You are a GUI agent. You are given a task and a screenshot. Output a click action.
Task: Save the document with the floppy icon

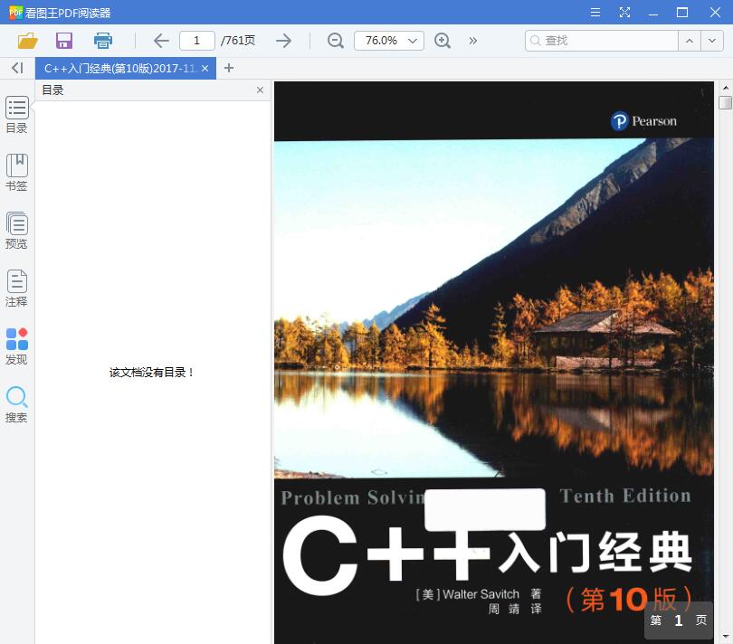click(64, 41)
